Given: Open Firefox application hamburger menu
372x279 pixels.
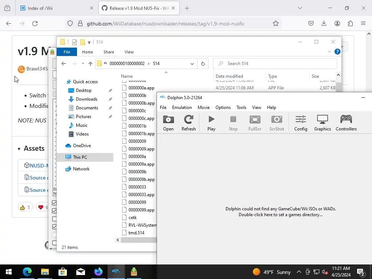Looking at the screenshot, I should (363, 24).
